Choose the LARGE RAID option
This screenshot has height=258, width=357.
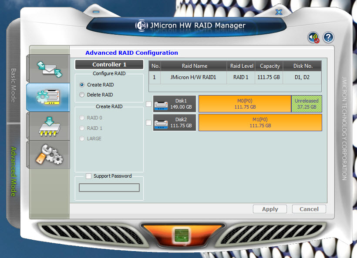pos(82,139)
